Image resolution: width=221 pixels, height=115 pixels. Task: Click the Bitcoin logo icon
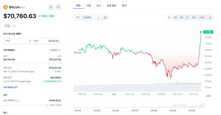[6, 7]
